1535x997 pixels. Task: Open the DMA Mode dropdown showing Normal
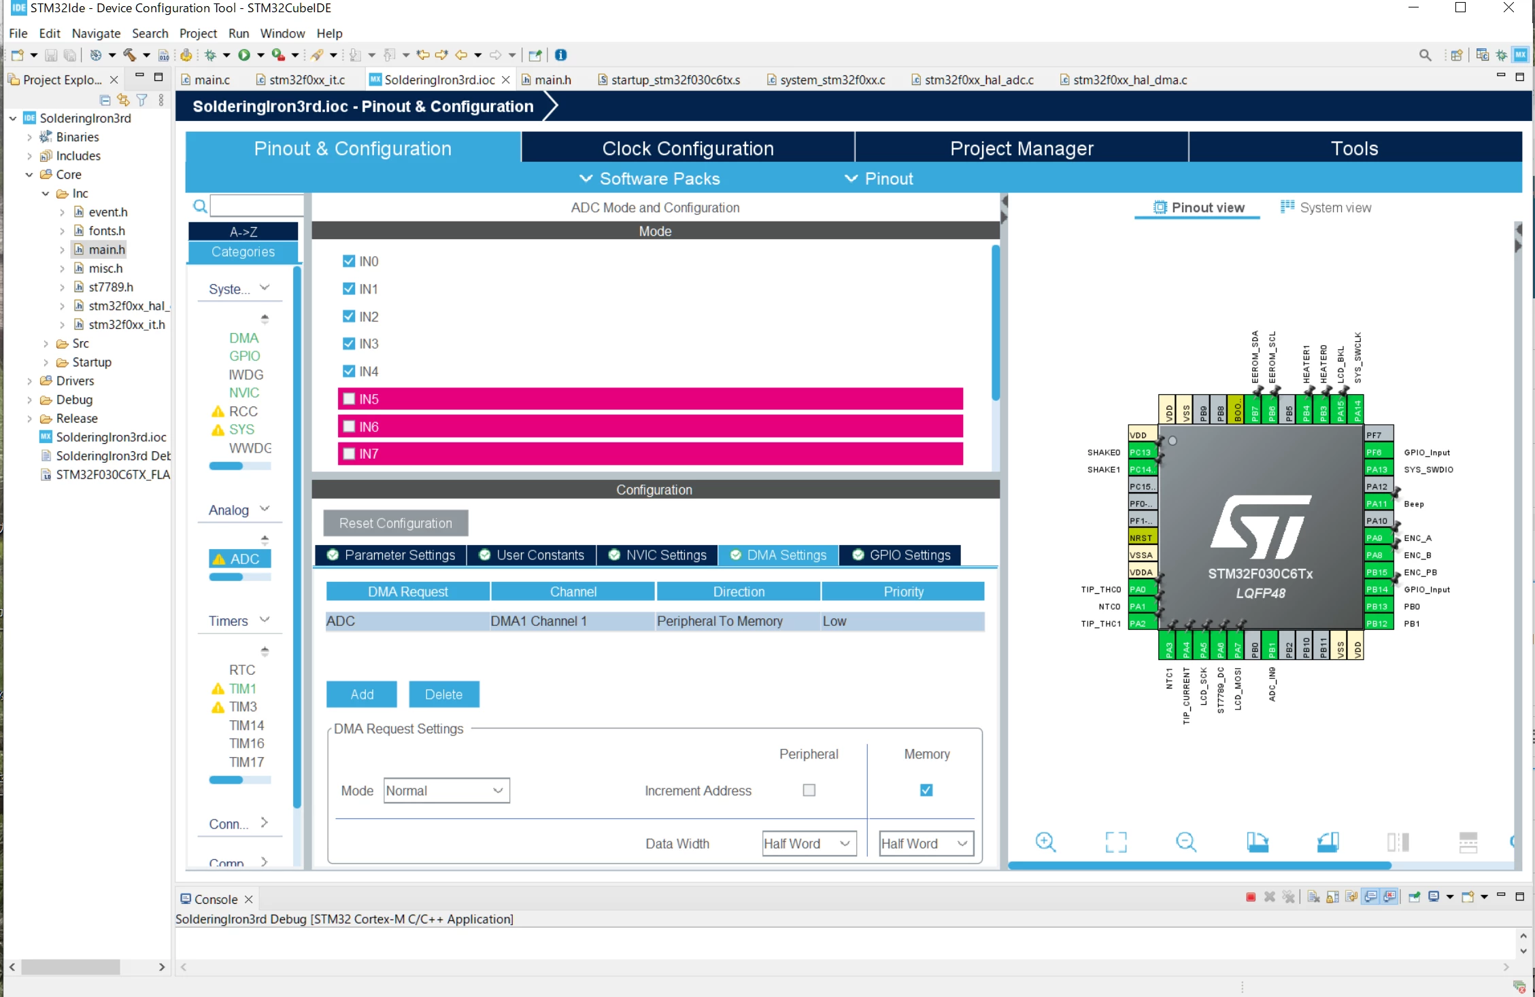[446, 790]
